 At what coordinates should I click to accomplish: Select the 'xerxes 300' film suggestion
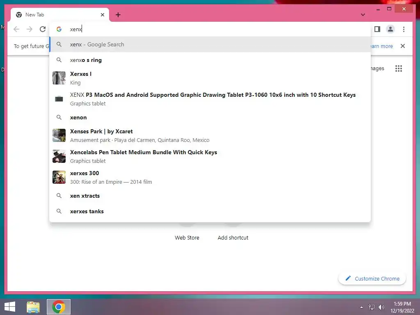tap(210, 177)
